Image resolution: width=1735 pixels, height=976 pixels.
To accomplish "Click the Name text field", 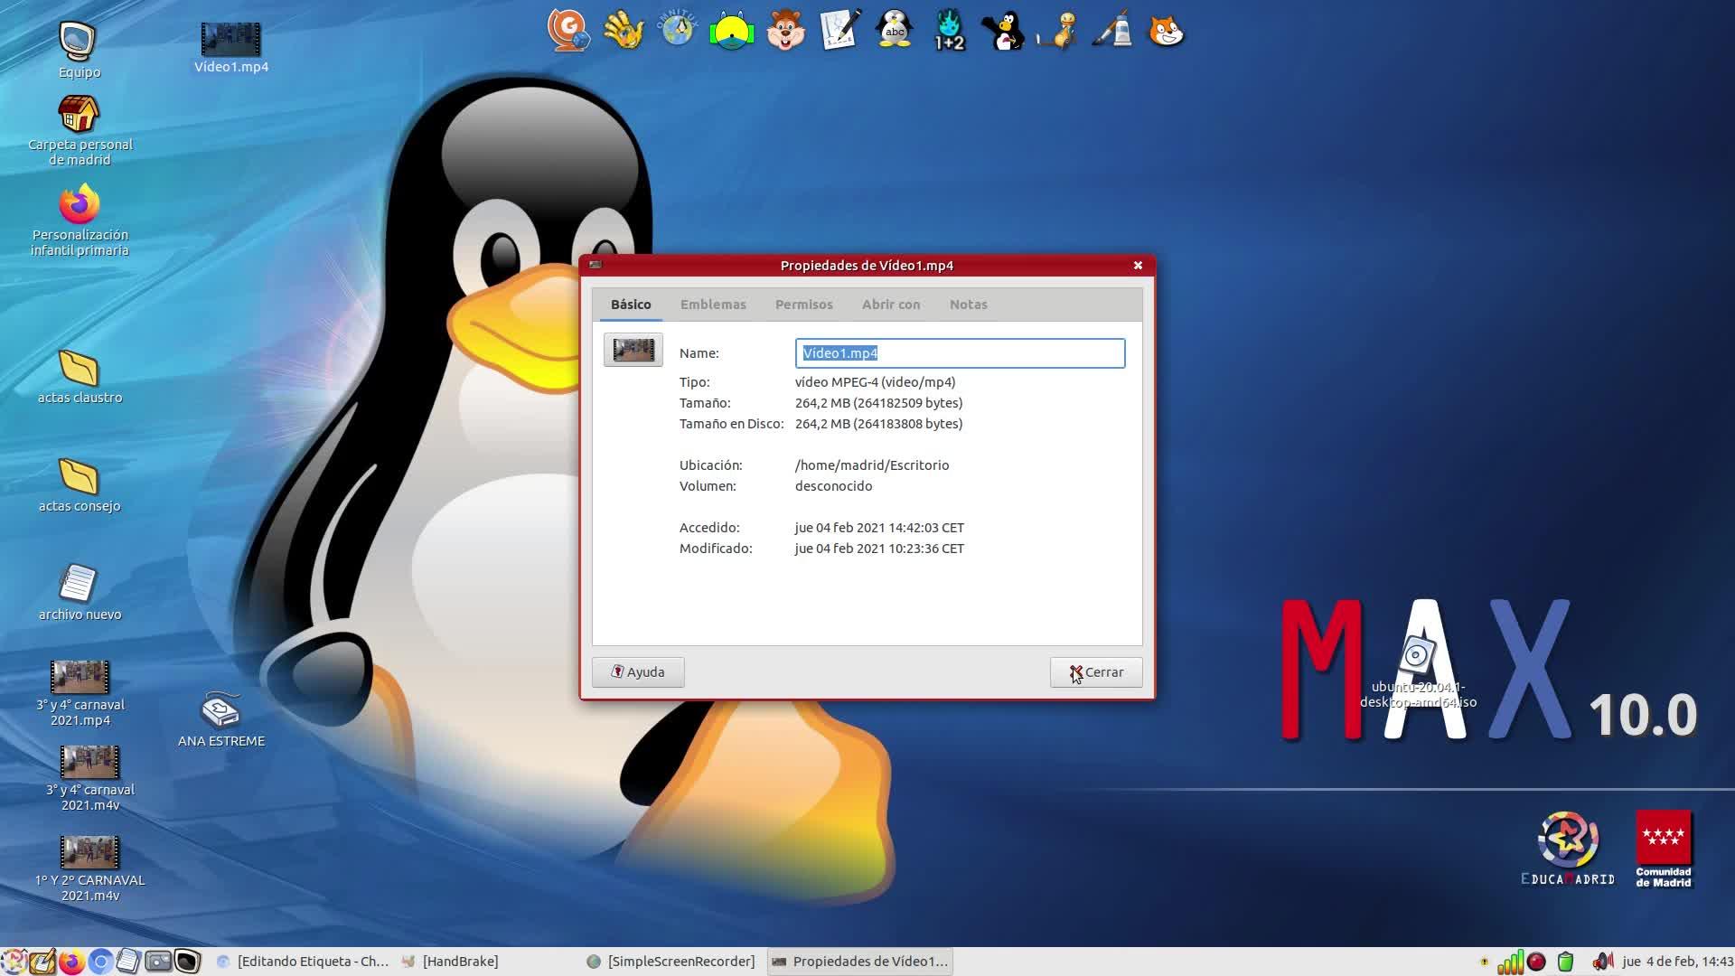I will 960,353.
